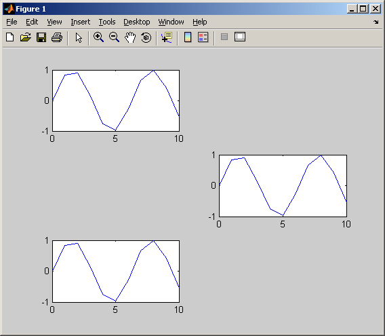
Task: Select the Edit Plot arrow tool
Action: point(79,37)
